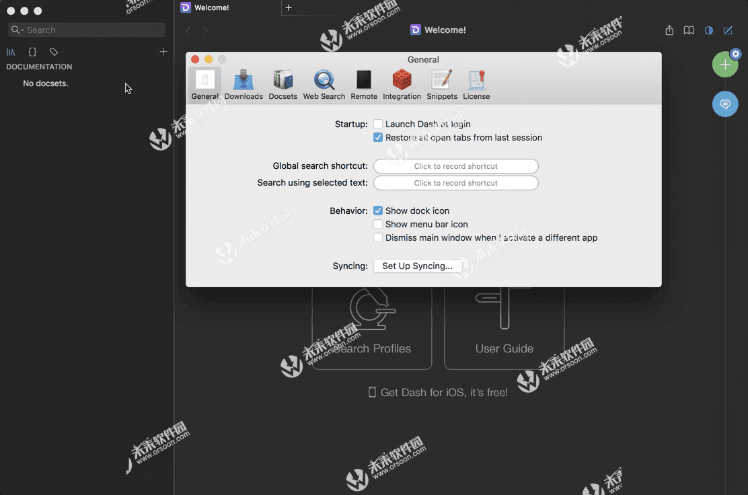Go back with the left arrow

[188, 30]
